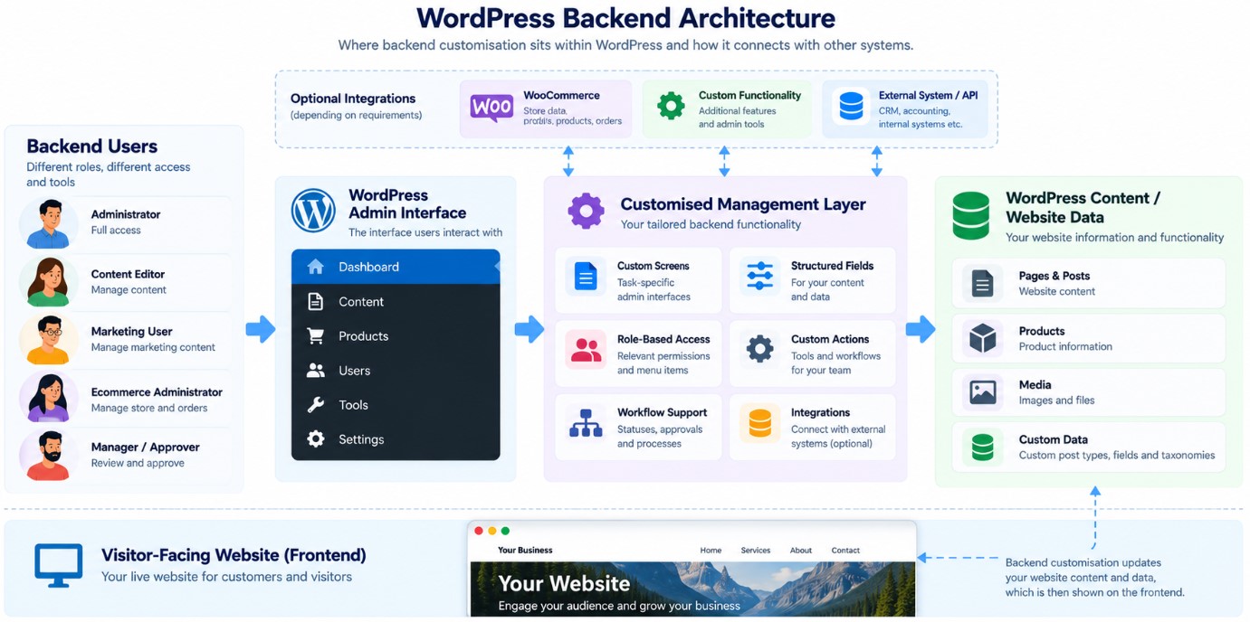Click the WordPress Backend Architecture title
Image resolution: width=1250 pixels, height=622 pixels.
click(x=625, y=18)
